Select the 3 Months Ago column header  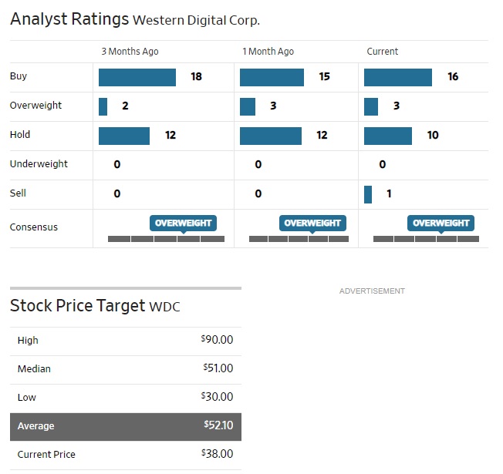coord(130,52)
